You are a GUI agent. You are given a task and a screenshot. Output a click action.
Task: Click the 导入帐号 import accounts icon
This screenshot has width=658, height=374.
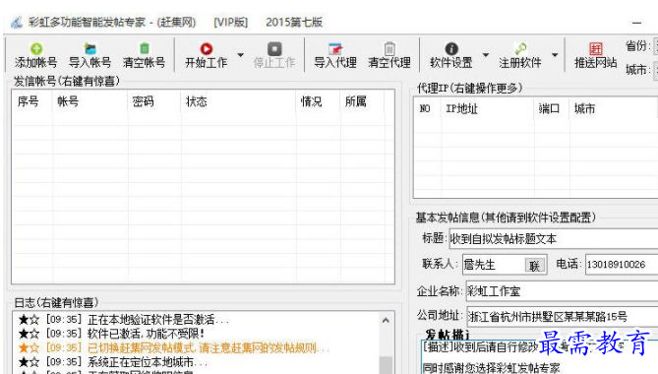pos(90,48)
